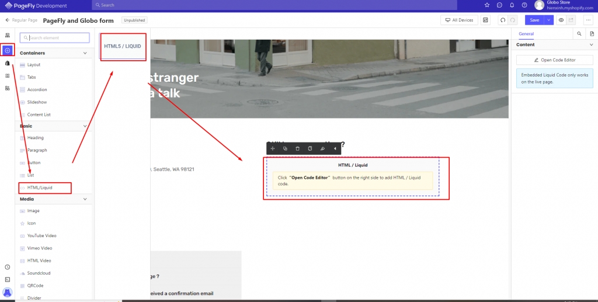Image resolution: width=598 pixels, height=302 pixels.
Task: Open notifications bell in top bar
Action: pyautogui.click(x=512, y=5)
